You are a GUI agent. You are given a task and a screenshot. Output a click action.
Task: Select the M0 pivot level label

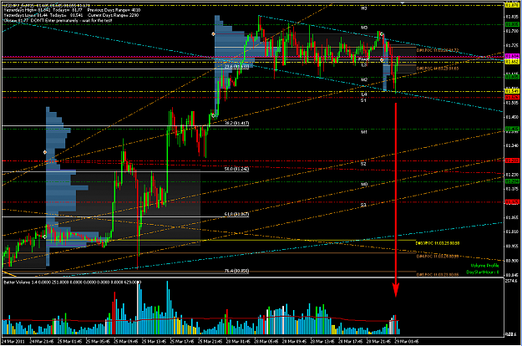pos(364,184)
